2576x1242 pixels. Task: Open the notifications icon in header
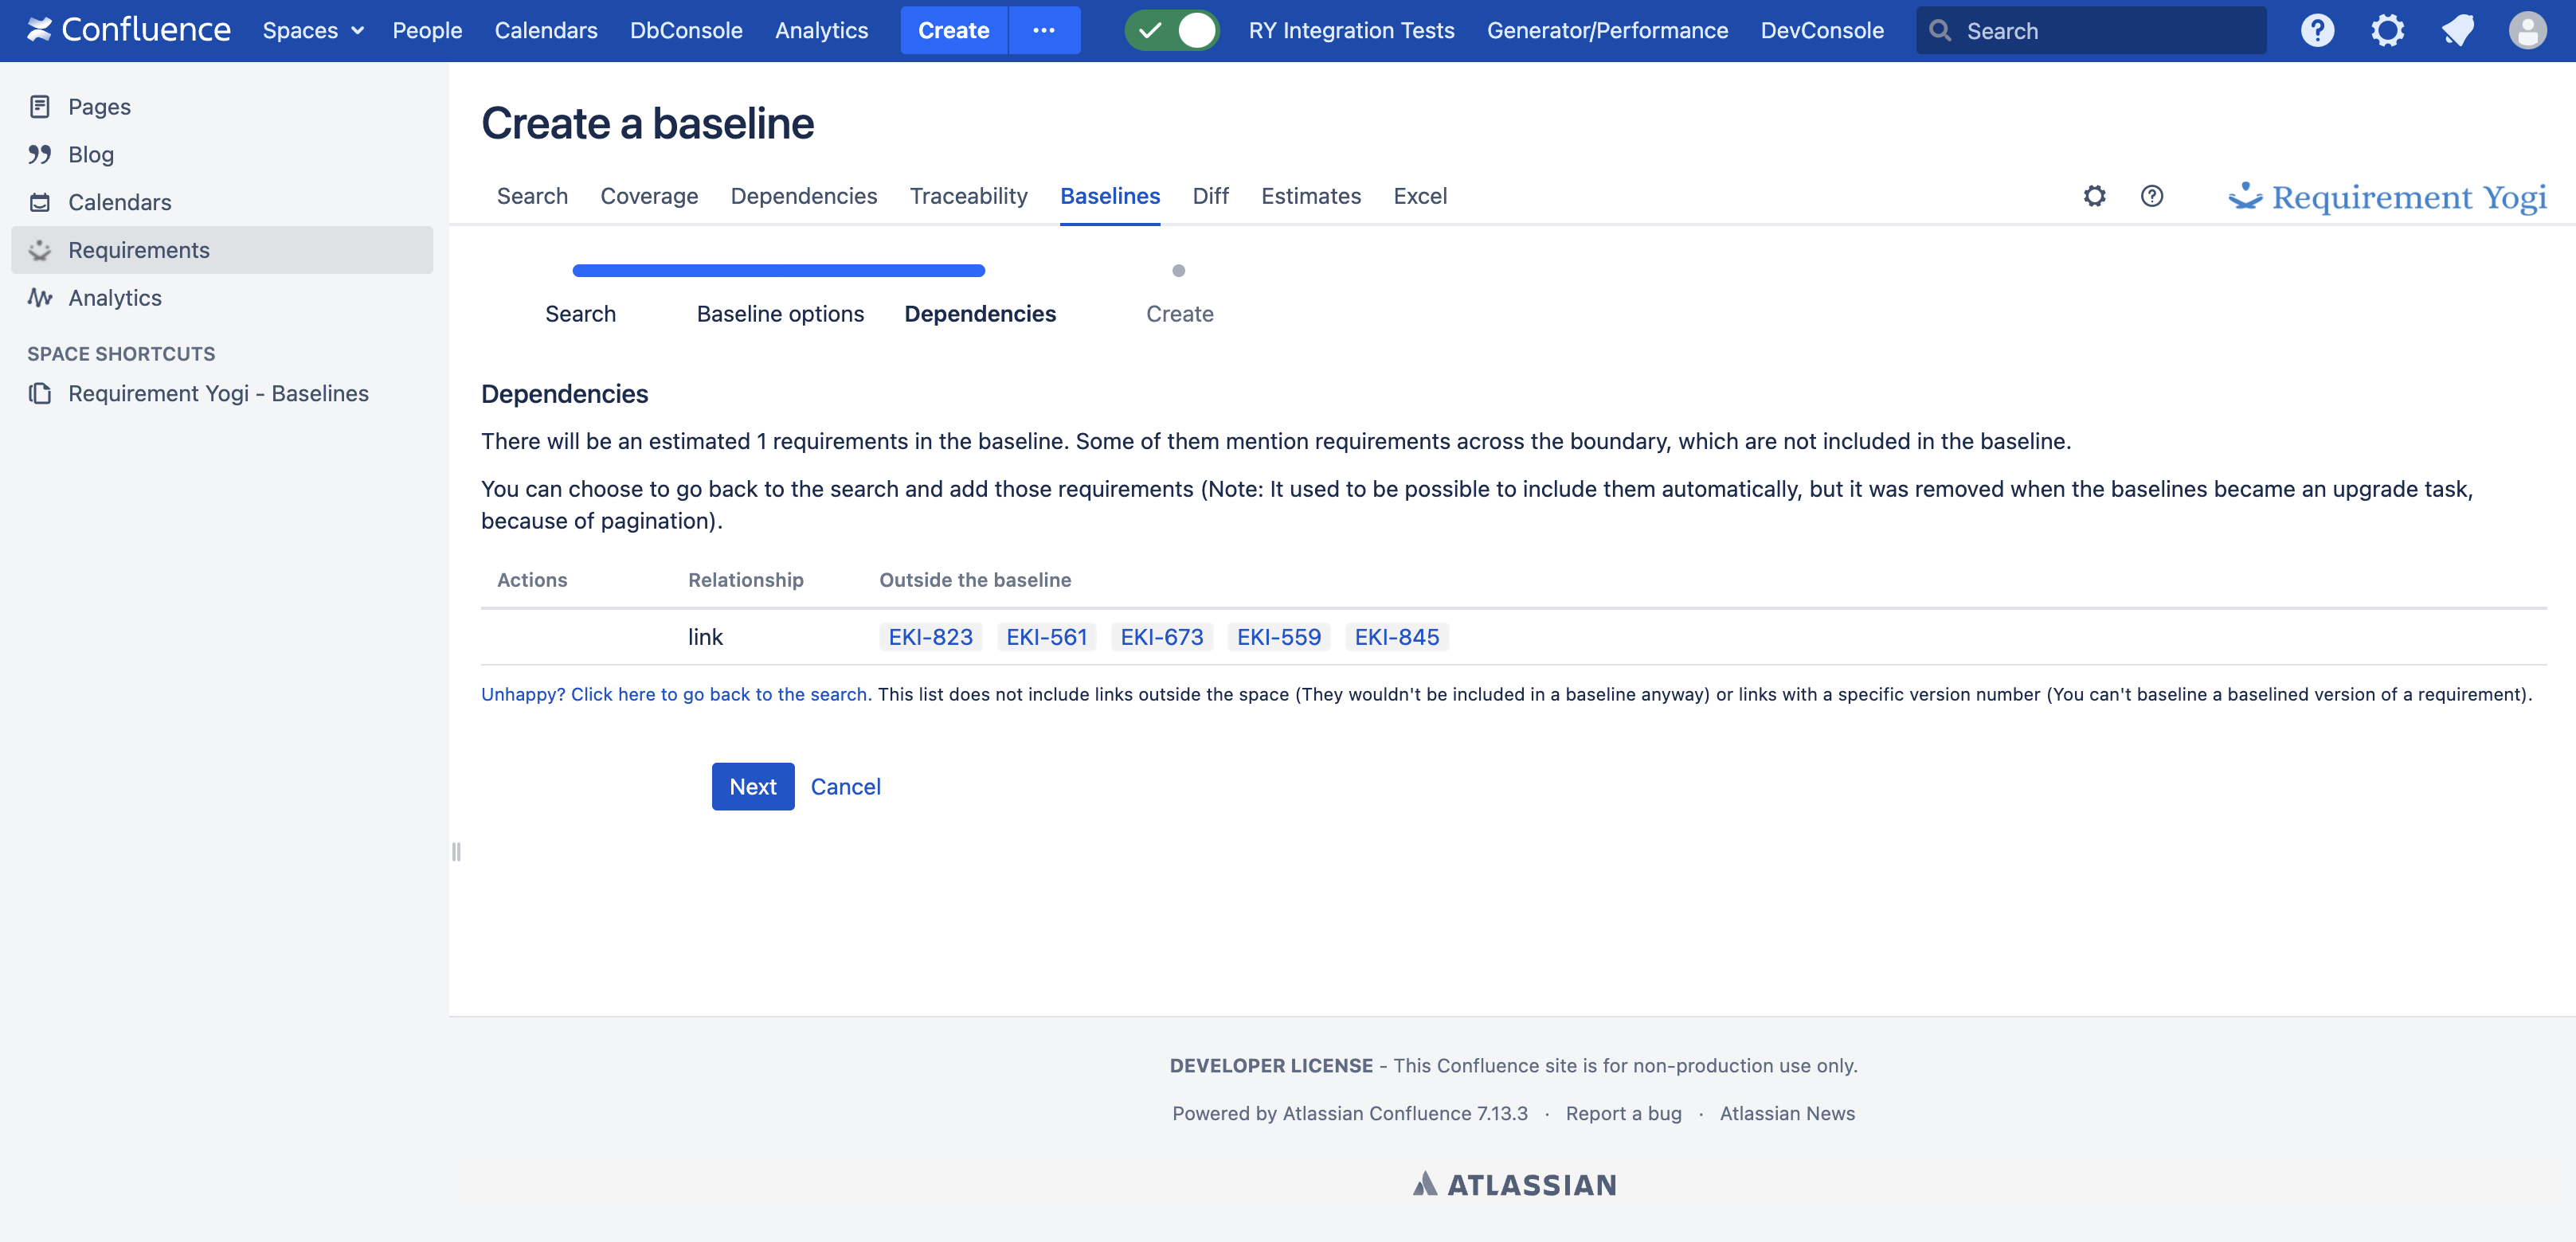[x=2457, y=30]
